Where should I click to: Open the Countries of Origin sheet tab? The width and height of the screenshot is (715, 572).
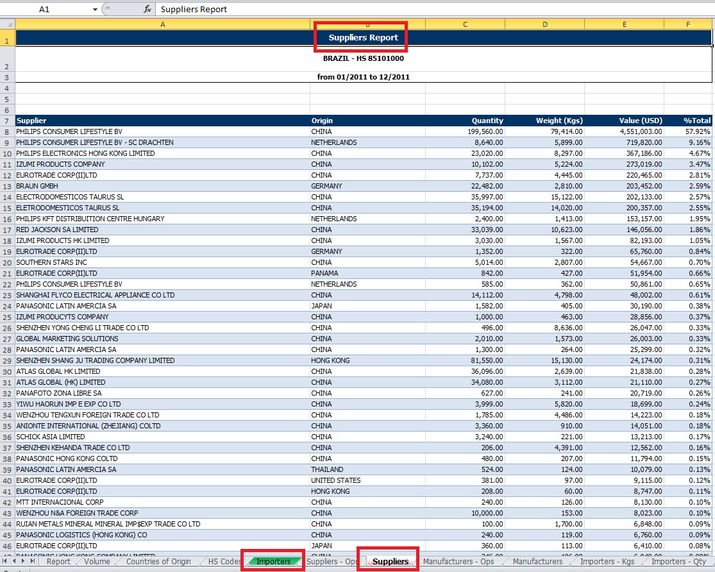[158, 562]
